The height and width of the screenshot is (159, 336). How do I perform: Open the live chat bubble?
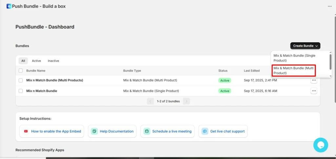pos(321,145)
